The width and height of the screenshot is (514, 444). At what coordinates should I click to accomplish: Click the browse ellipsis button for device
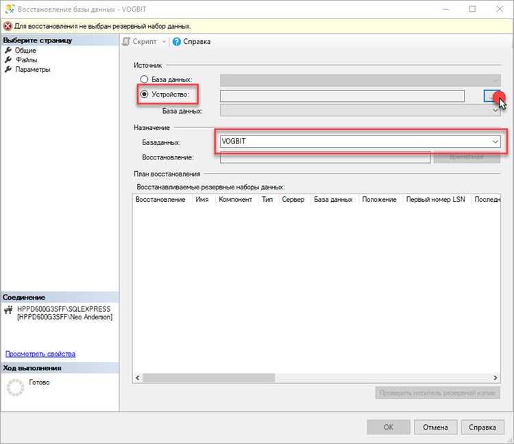[x=491, y=96]
